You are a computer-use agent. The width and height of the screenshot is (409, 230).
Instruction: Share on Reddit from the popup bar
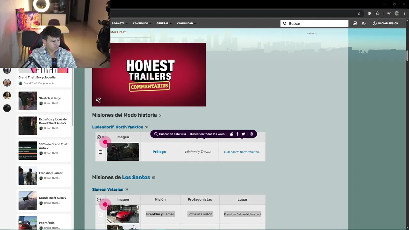pyautogui.click(x=231, y=134)
